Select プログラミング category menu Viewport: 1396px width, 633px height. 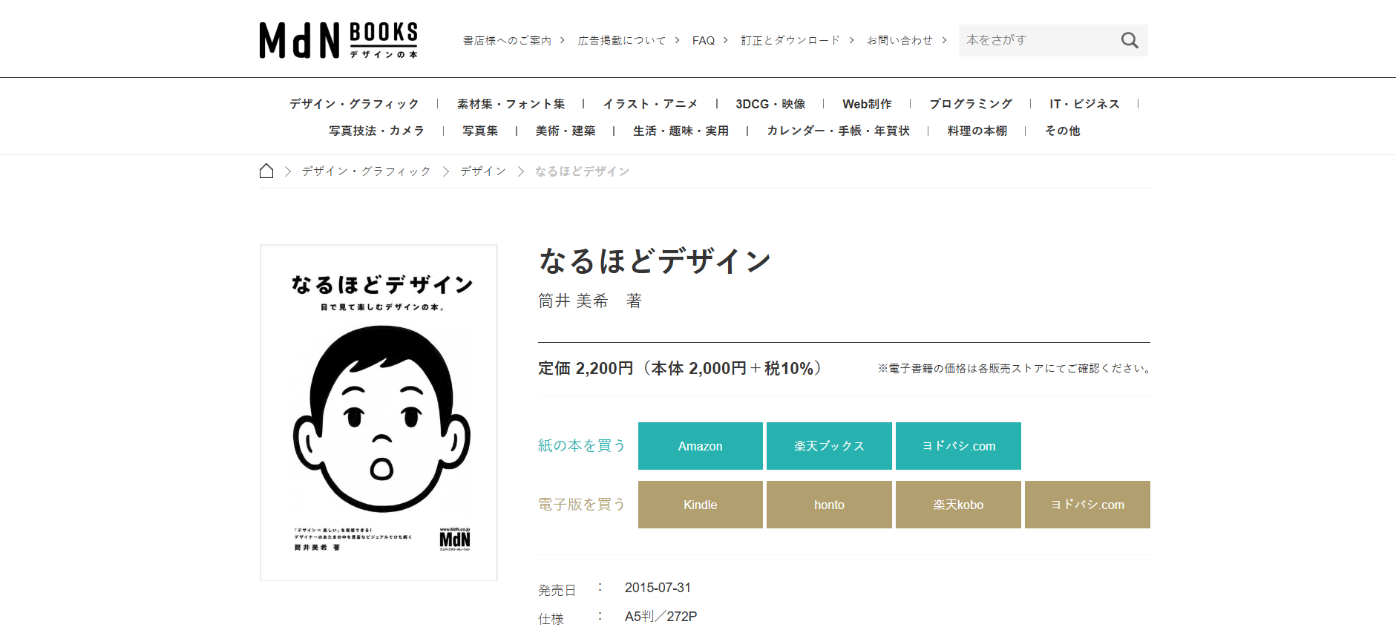pos(971,104)
